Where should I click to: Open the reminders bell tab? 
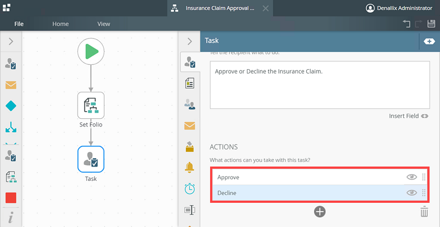pos(190,167)
